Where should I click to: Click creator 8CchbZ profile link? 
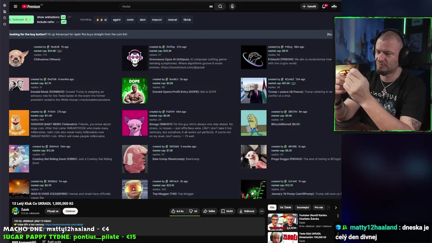(289, 79)
